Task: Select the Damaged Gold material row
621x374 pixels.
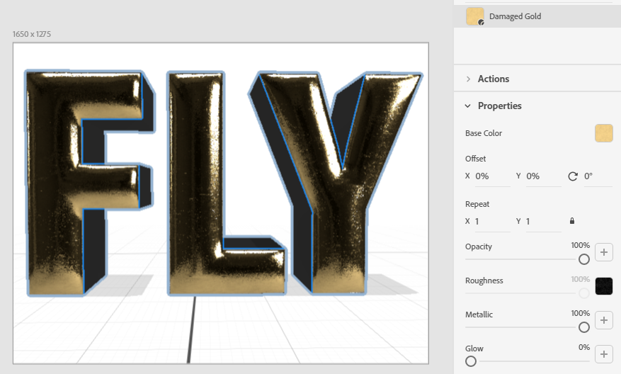Action: [538, 16]
